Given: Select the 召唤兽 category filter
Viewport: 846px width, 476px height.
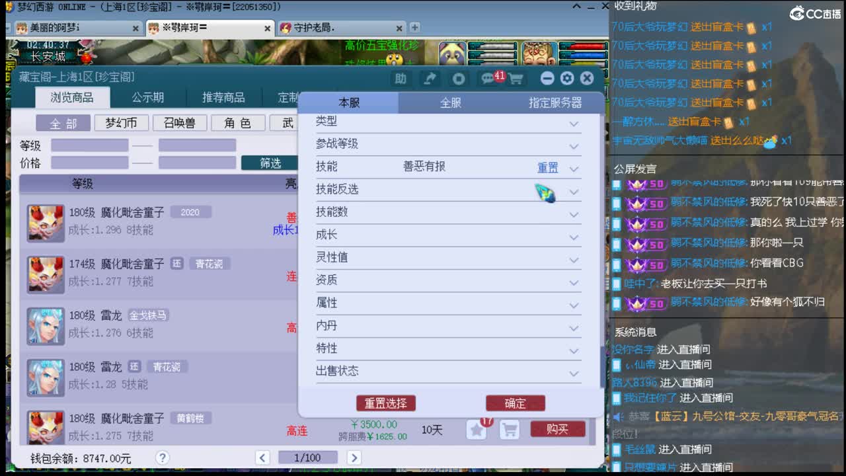Looking at the screenshot, I should pyautogui.click(x=179, y=122).
